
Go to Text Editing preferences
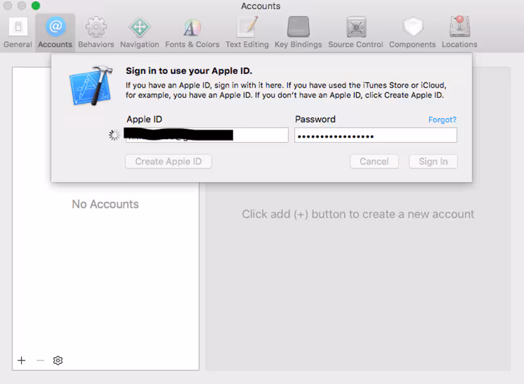(x=247, y=32)
